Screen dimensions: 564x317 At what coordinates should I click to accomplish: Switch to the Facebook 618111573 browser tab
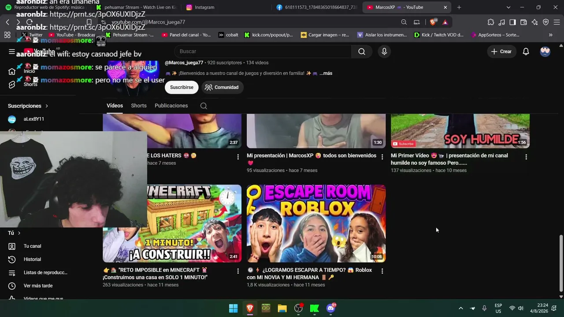[x=316, y=7]
